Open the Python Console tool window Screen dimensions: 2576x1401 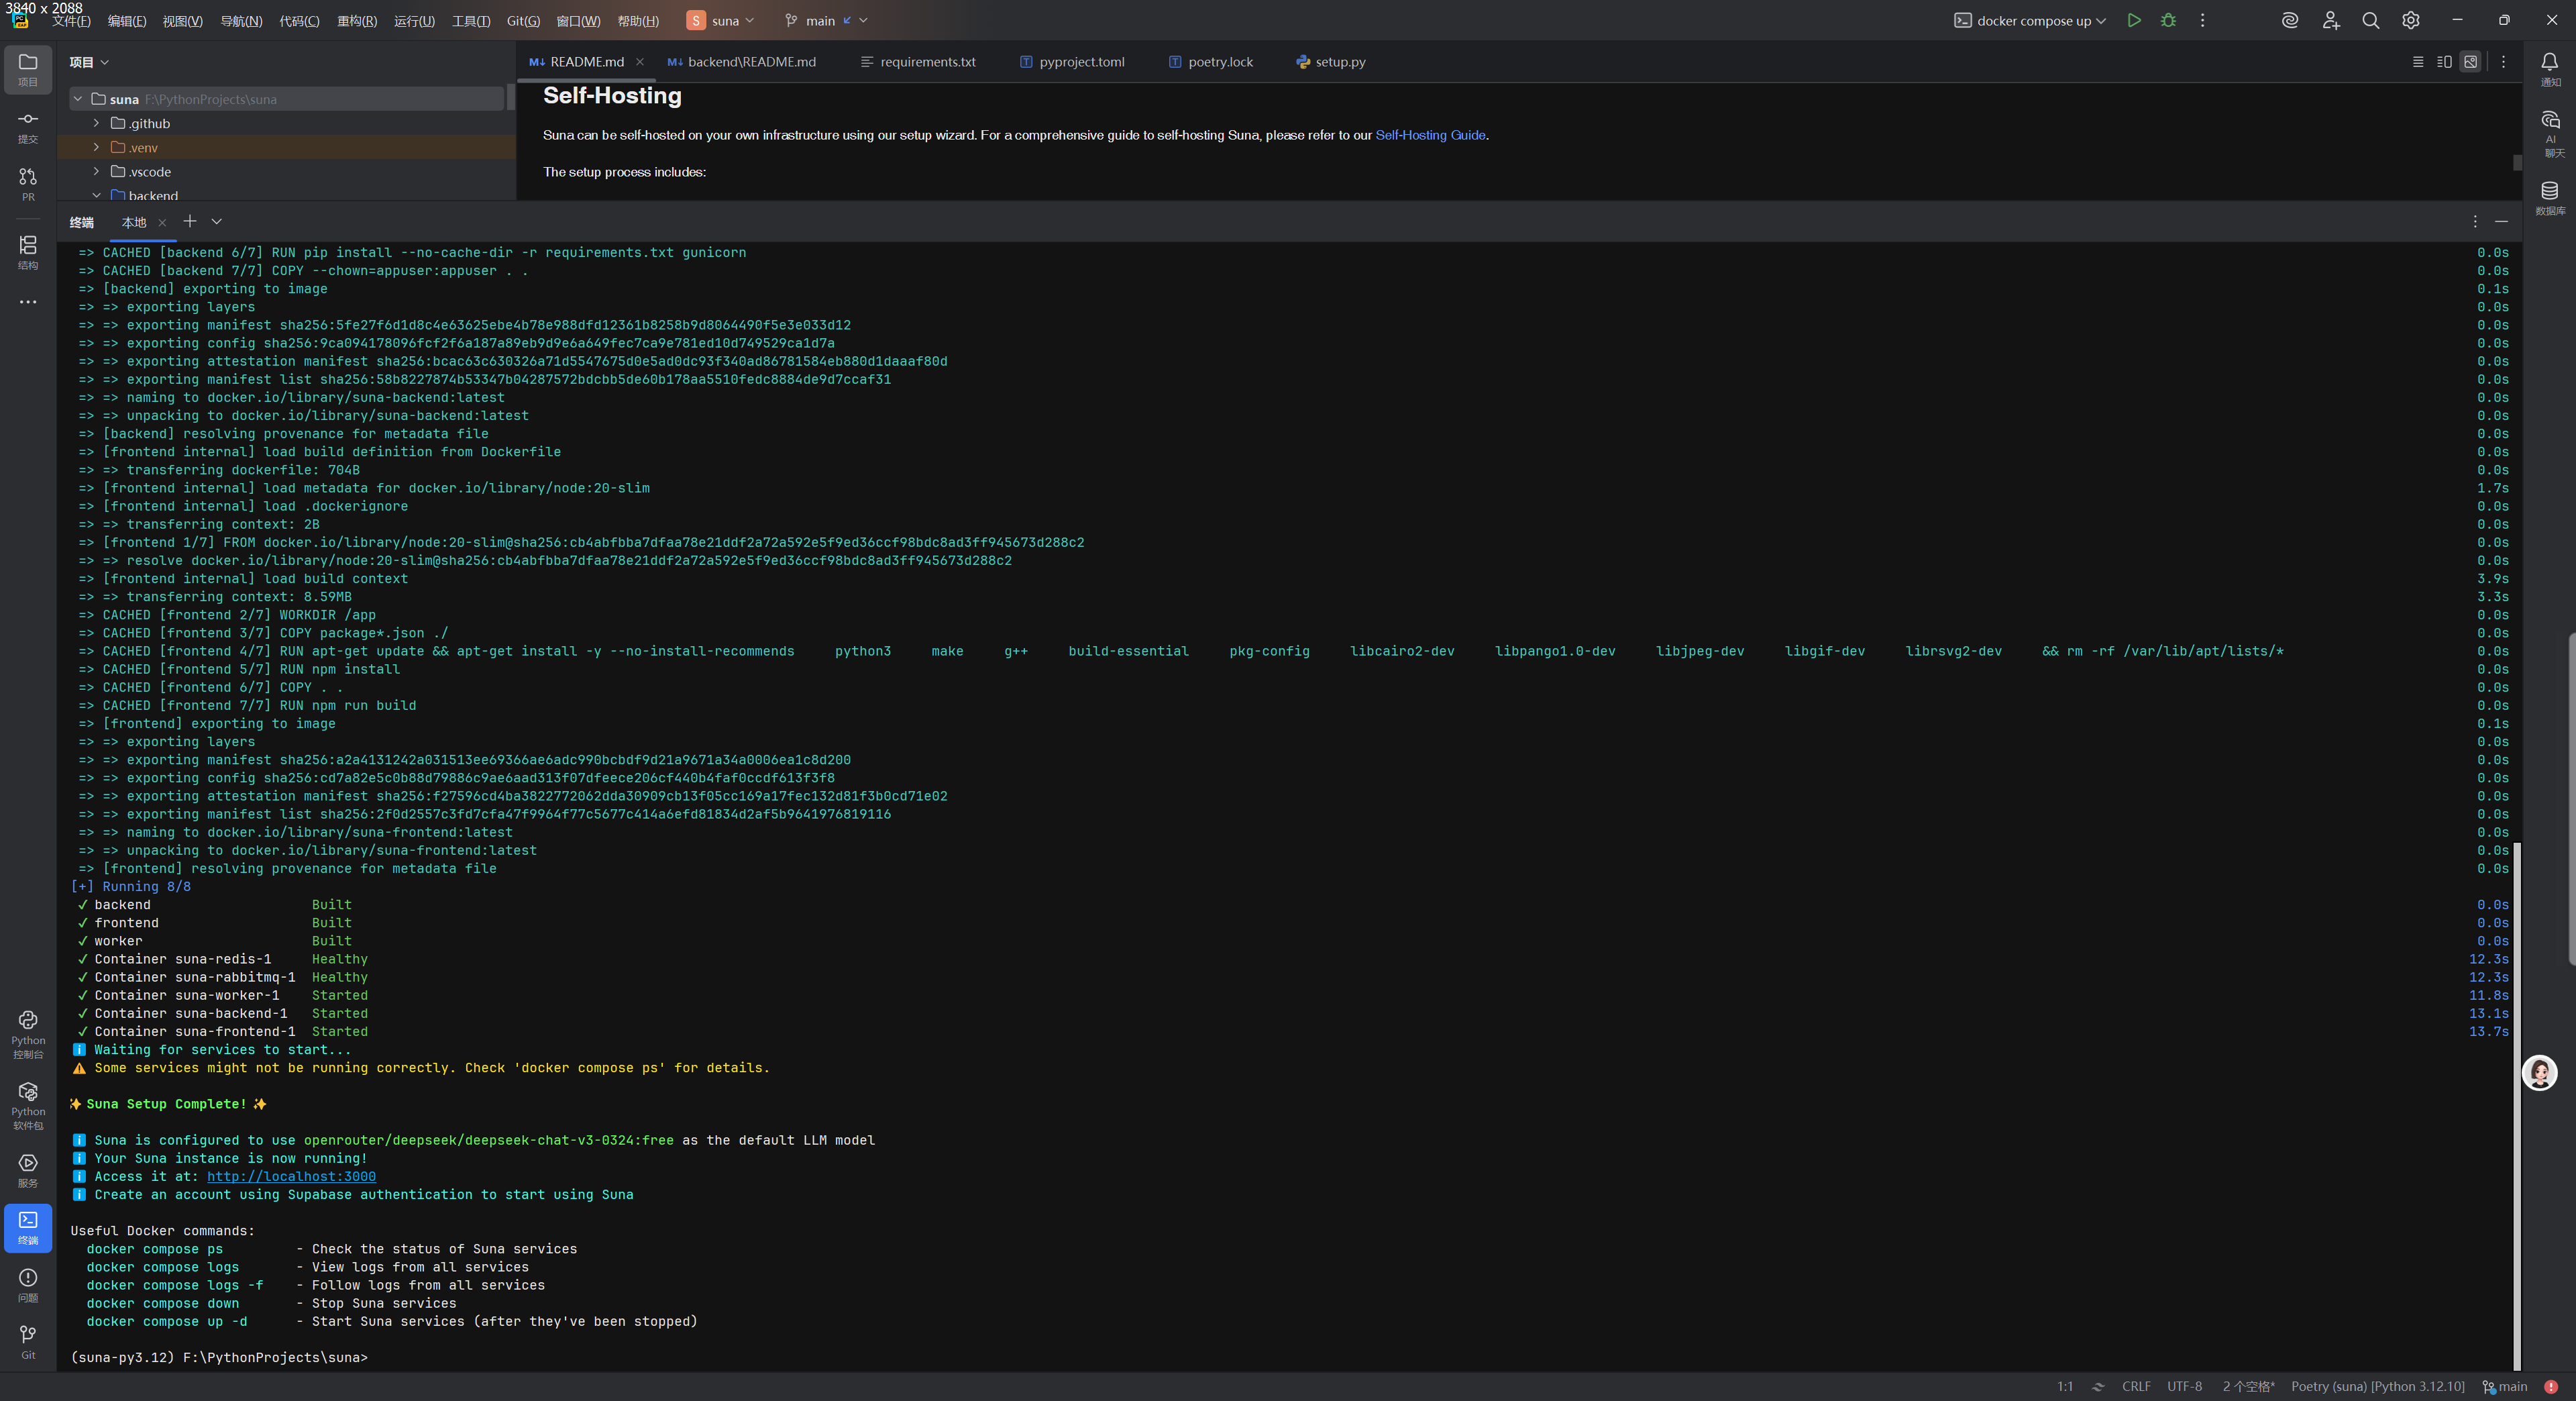click(x=28, y=1032)
